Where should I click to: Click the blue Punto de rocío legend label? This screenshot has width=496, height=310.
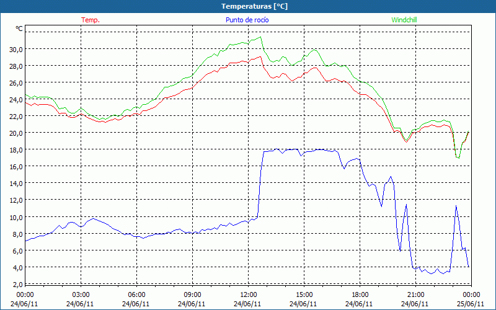[247, 20]
